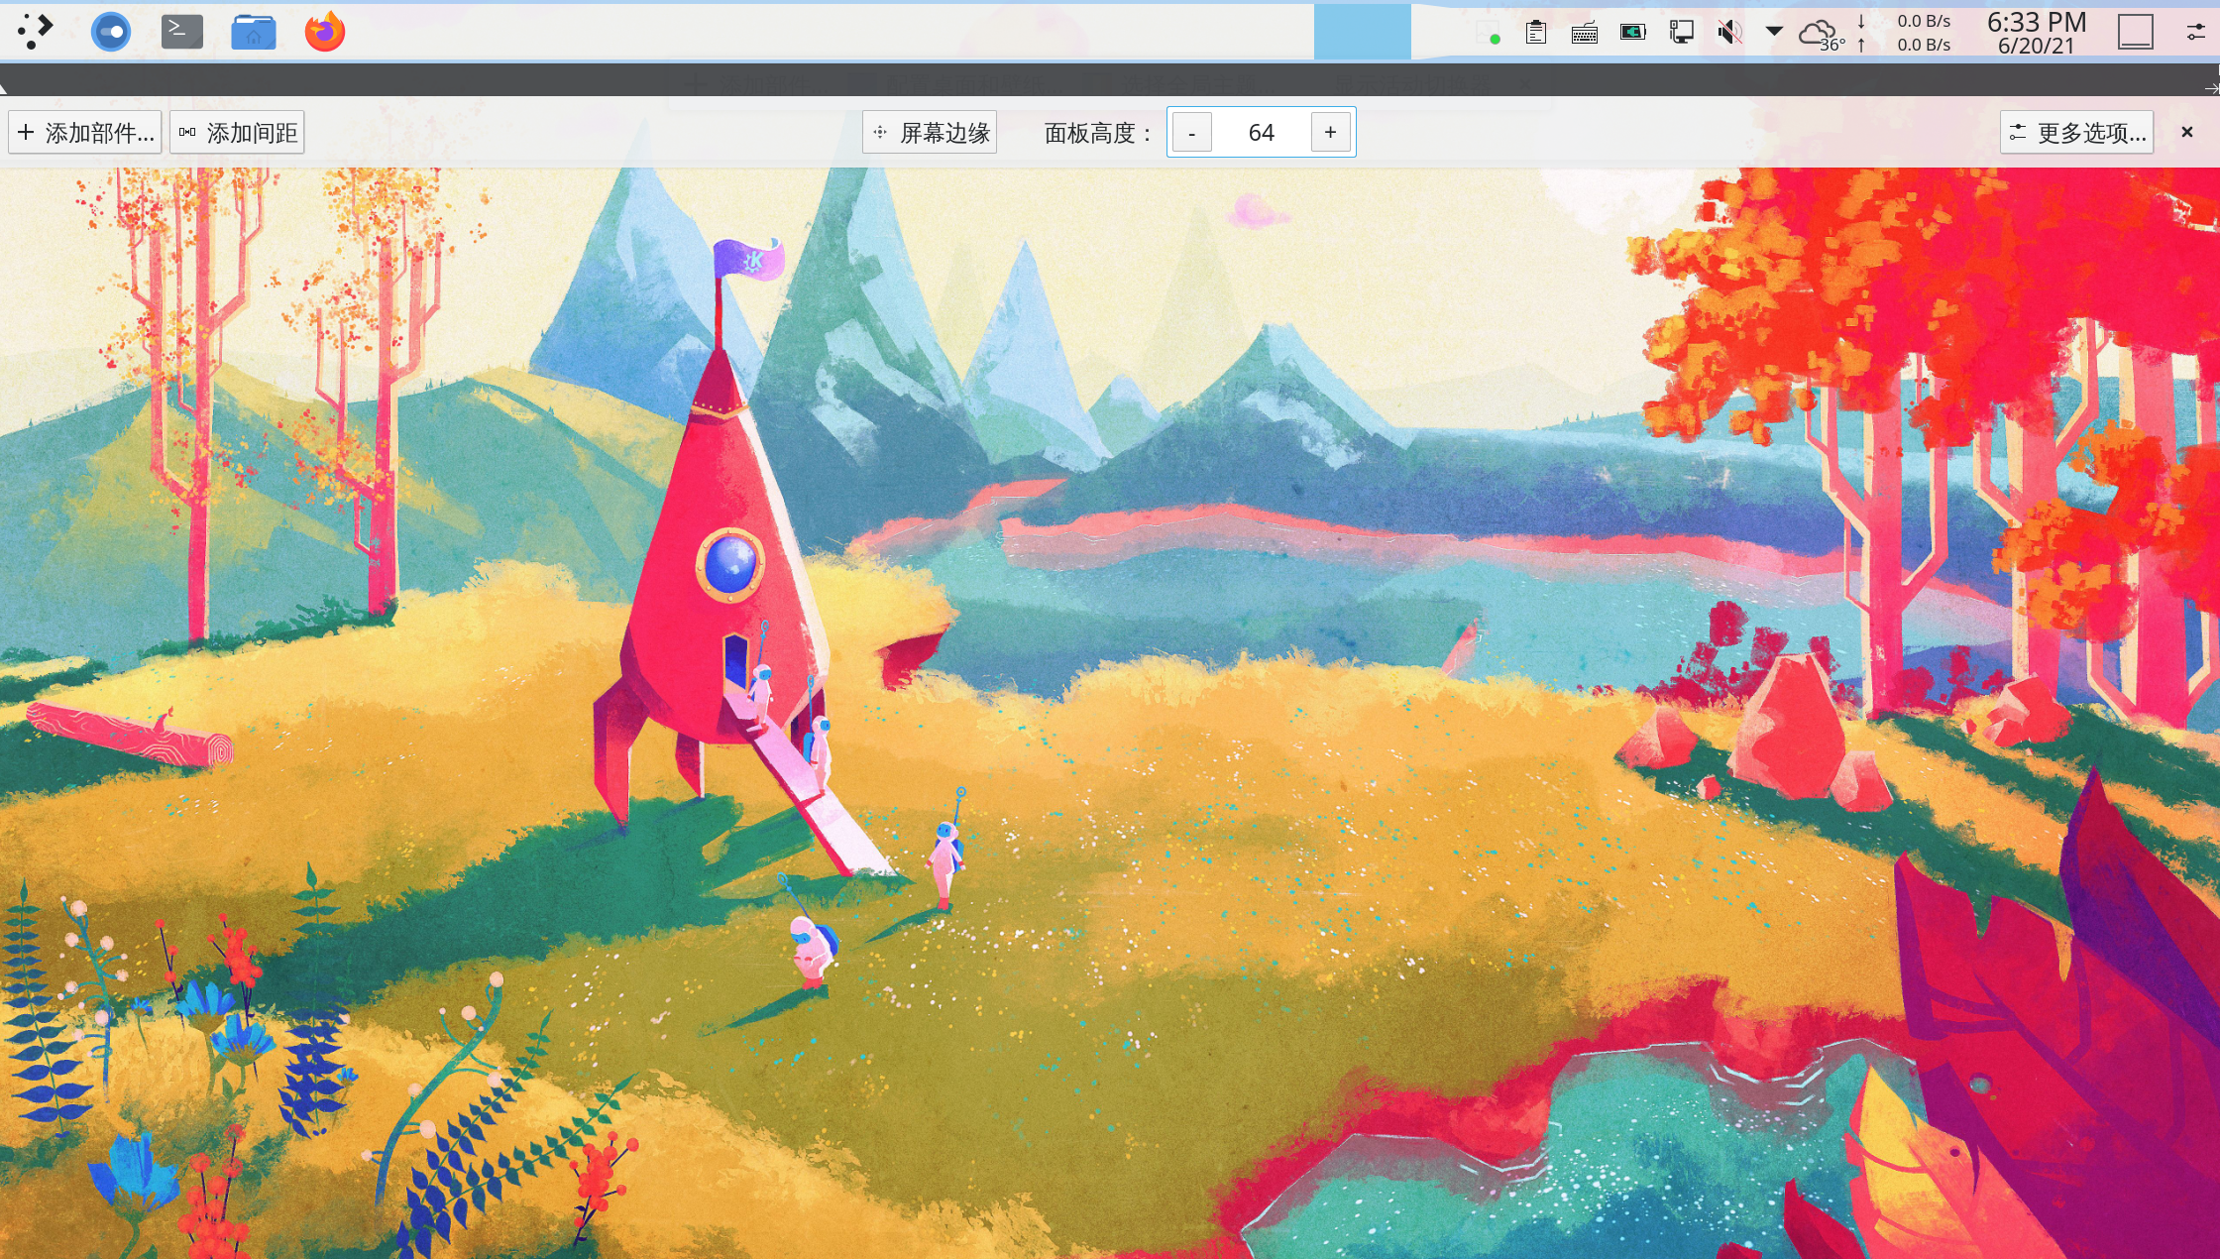Image resolution: width=2220 pixels, height=1259 pixels.
Task: Click the panel configuration sliders icon
Action: (x=2195, y=33)
